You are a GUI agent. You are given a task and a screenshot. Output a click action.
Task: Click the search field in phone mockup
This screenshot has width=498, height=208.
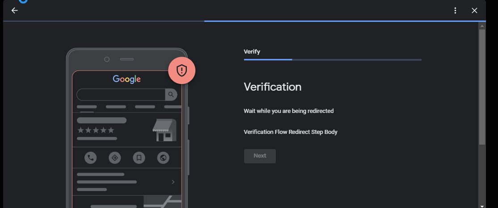[121, 95]
